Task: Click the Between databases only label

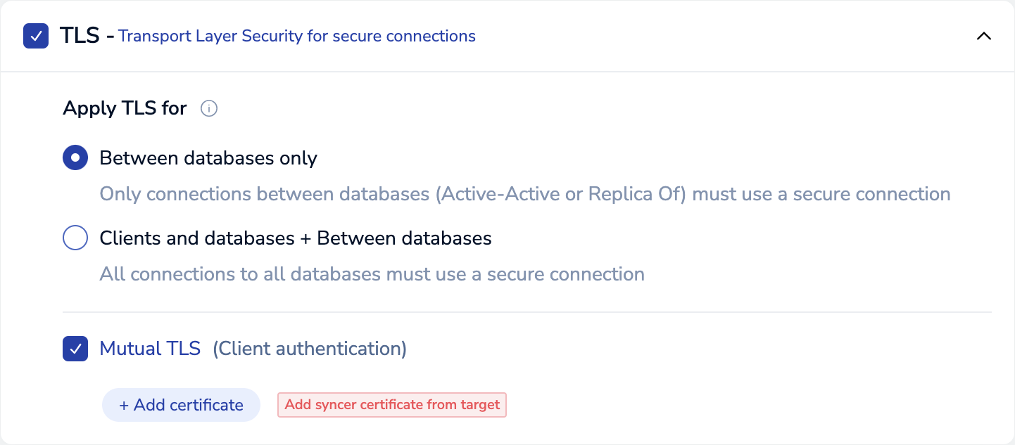Action: tap(208, 158)
